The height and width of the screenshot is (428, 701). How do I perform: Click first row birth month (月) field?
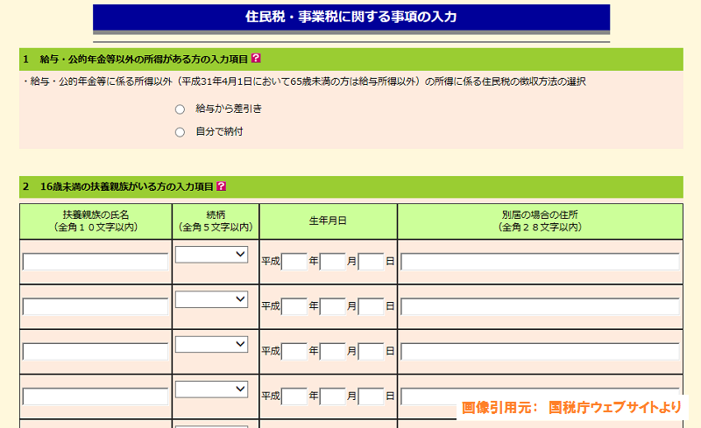[x=333, y=262]
